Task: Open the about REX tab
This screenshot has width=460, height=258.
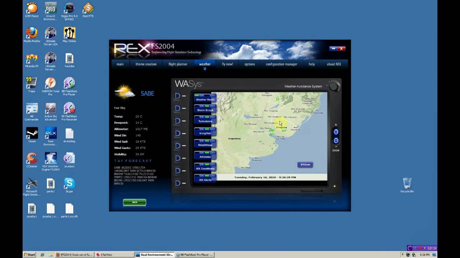Action: point(334,64)
